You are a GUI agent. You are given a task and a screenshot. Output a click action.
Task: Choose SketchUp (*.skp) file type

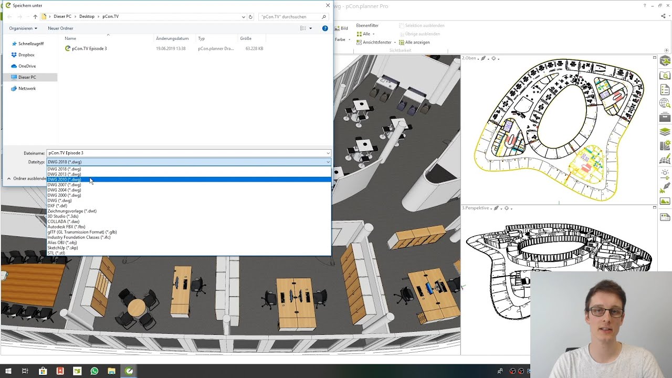point(189,248)
